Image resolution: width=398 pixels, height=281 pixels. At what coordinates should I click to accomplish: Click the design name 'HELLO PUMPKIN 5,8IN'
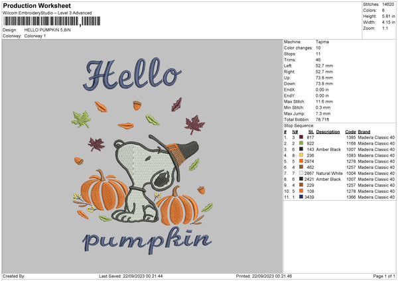pyautogui.click(x=48, y=30)
